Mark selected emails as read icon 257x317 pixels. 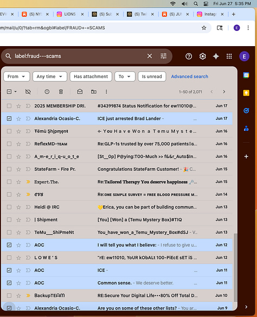pyautogui.click(x=80, y=92)
